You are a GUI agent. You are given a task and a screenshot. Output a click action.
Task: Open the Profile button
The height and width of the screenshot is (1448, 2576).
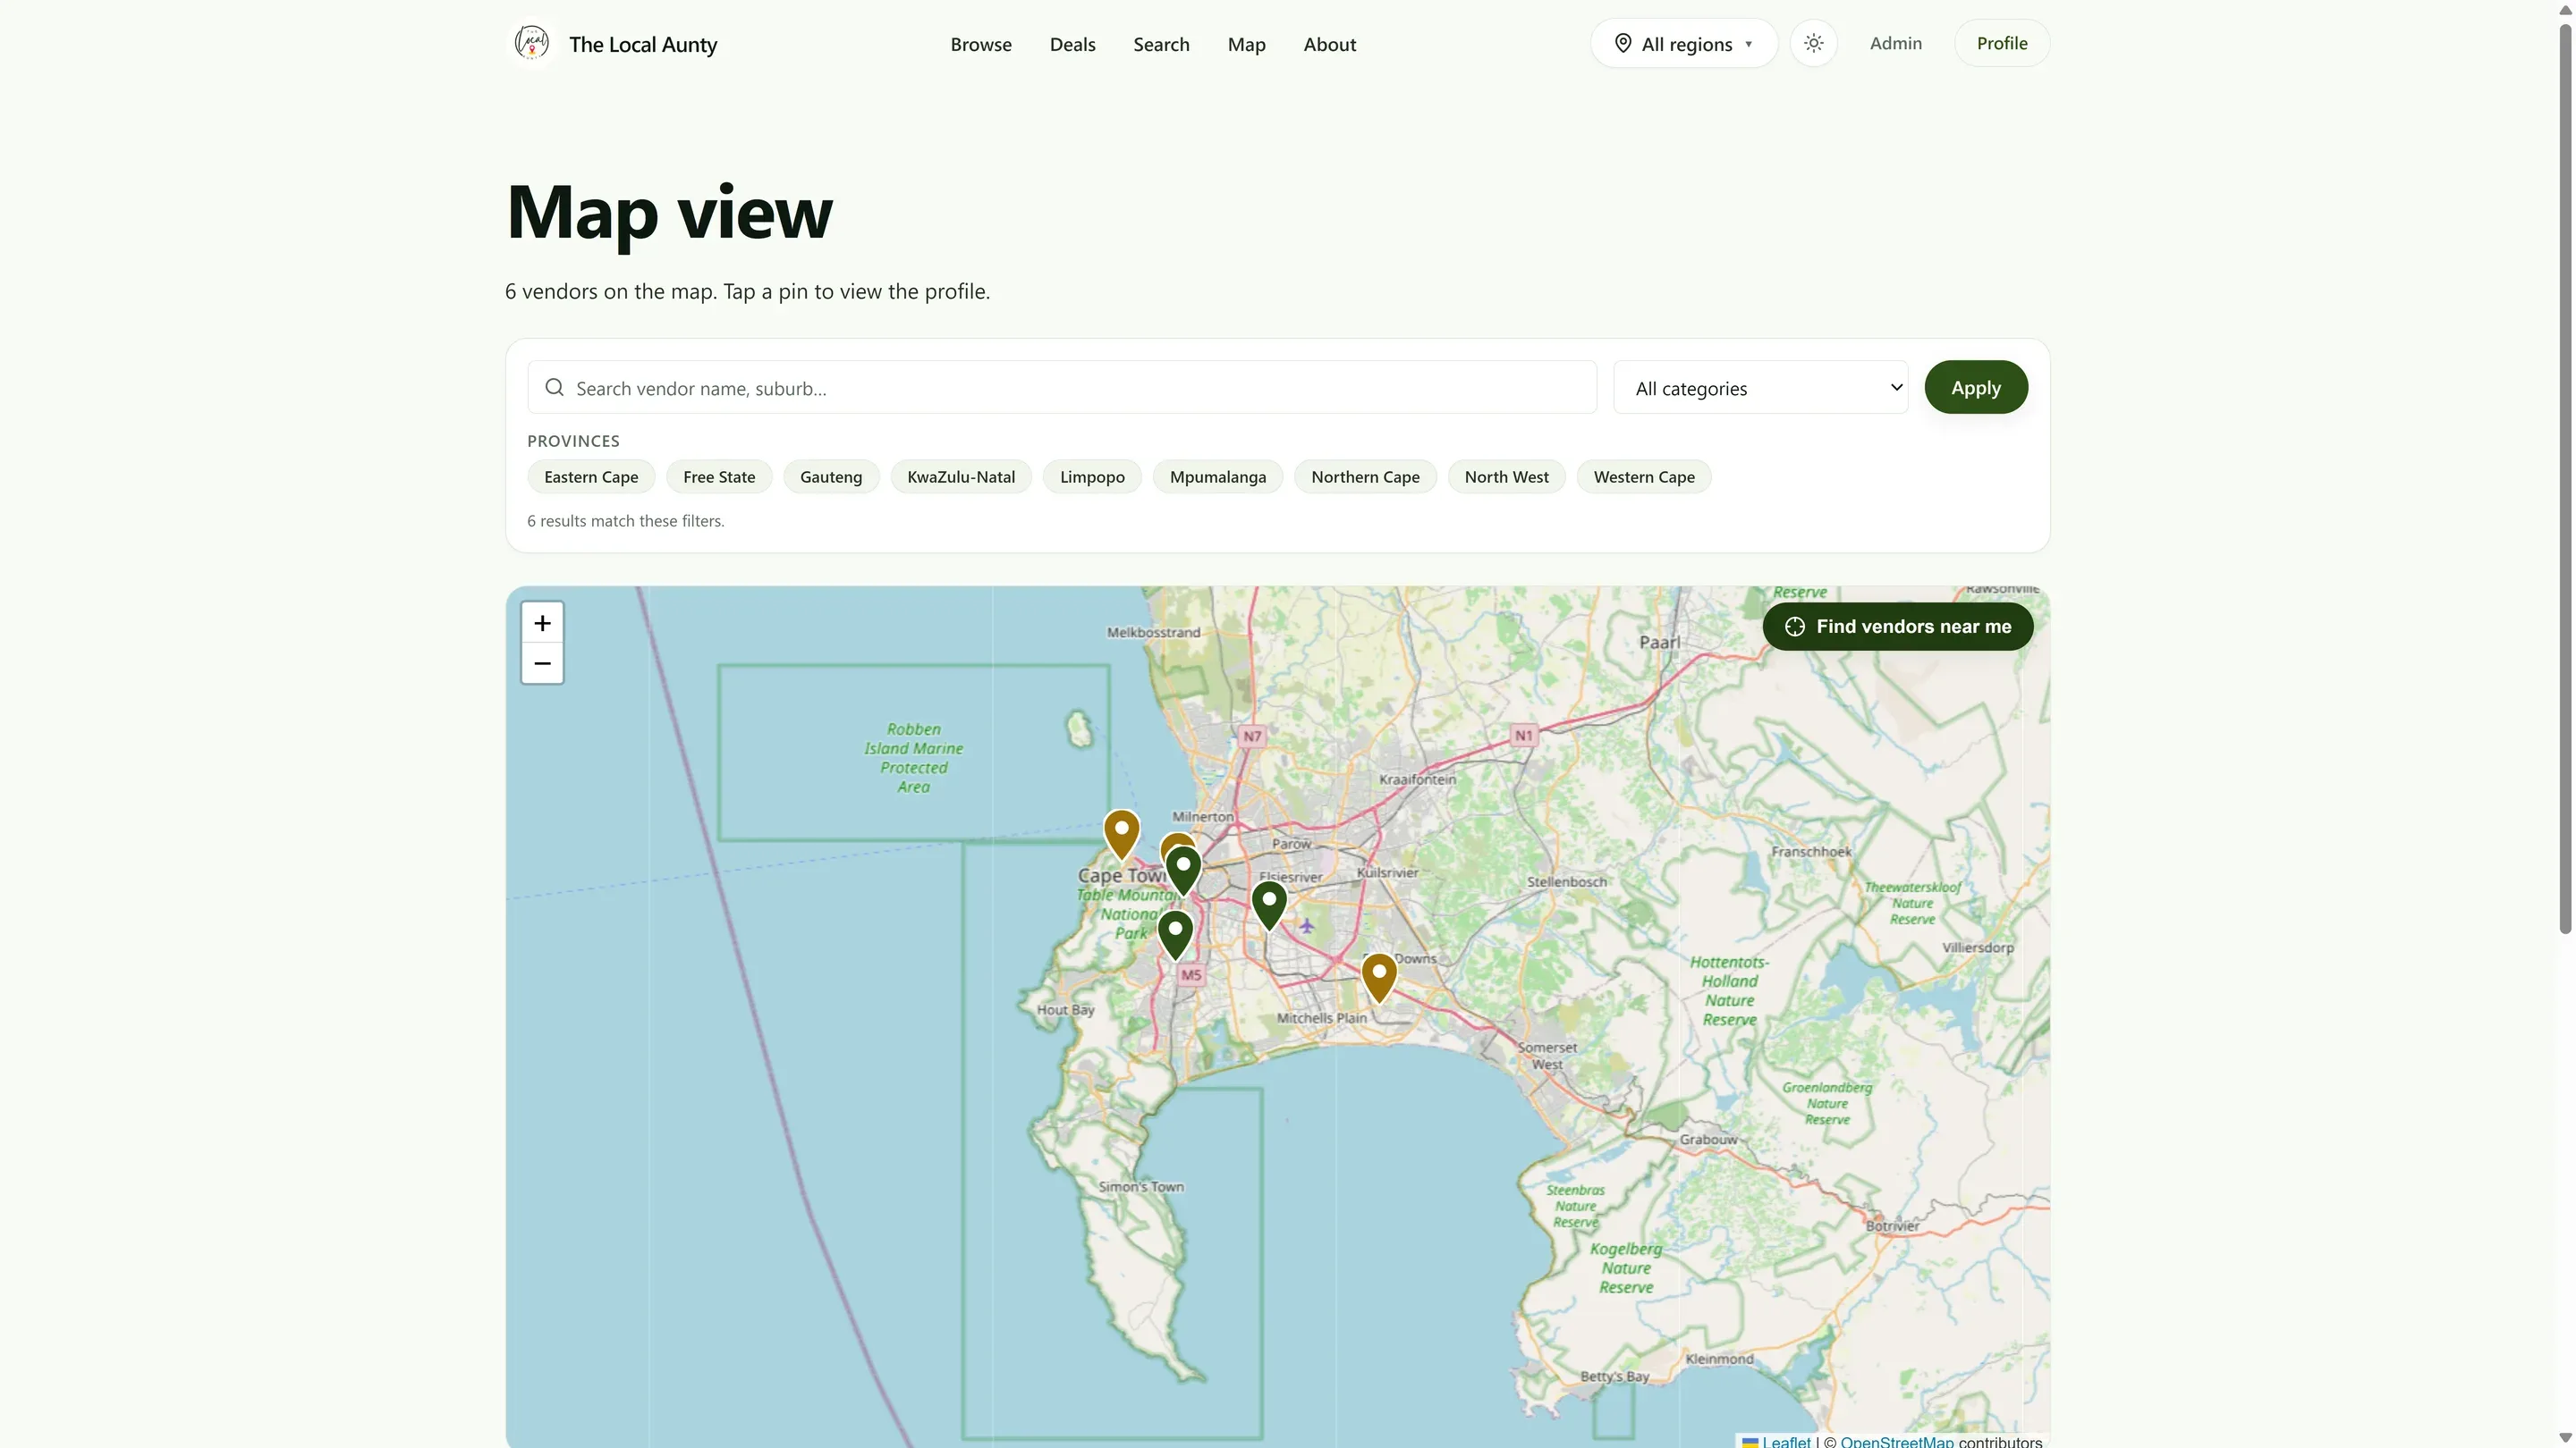tap(2001, 43)
